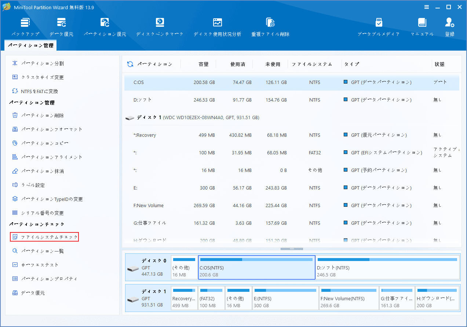Select Recovery 499 MB block in disk map

click(x=184, y=298)
